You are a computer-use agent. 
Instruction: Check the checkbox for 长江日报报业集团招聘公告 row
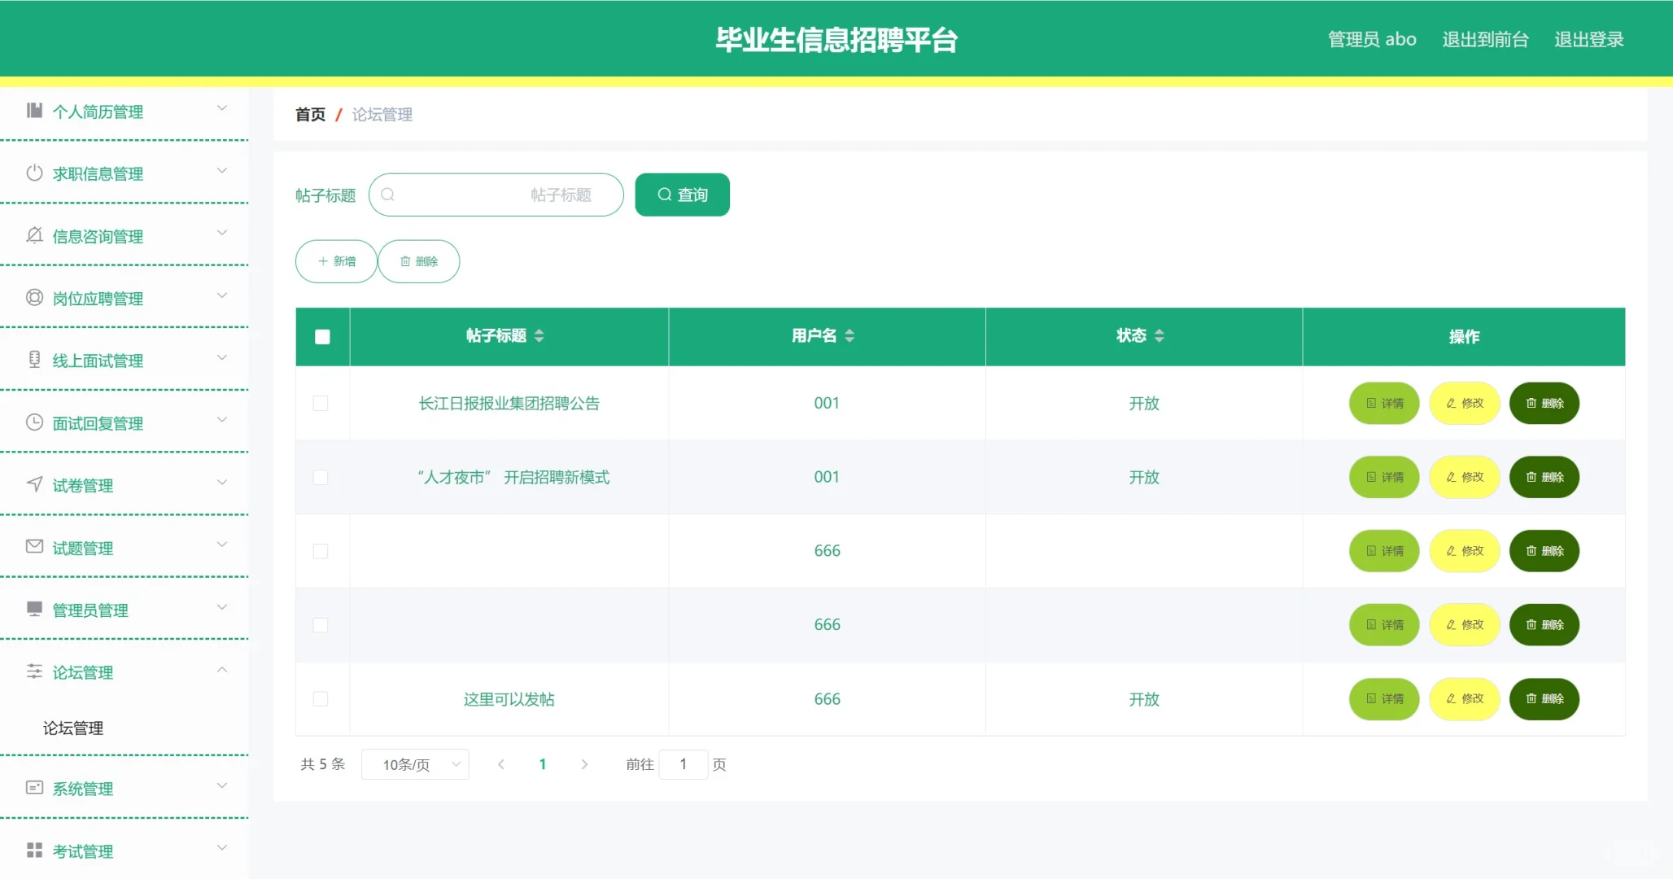pyautogui.click(x=321, y=403)
